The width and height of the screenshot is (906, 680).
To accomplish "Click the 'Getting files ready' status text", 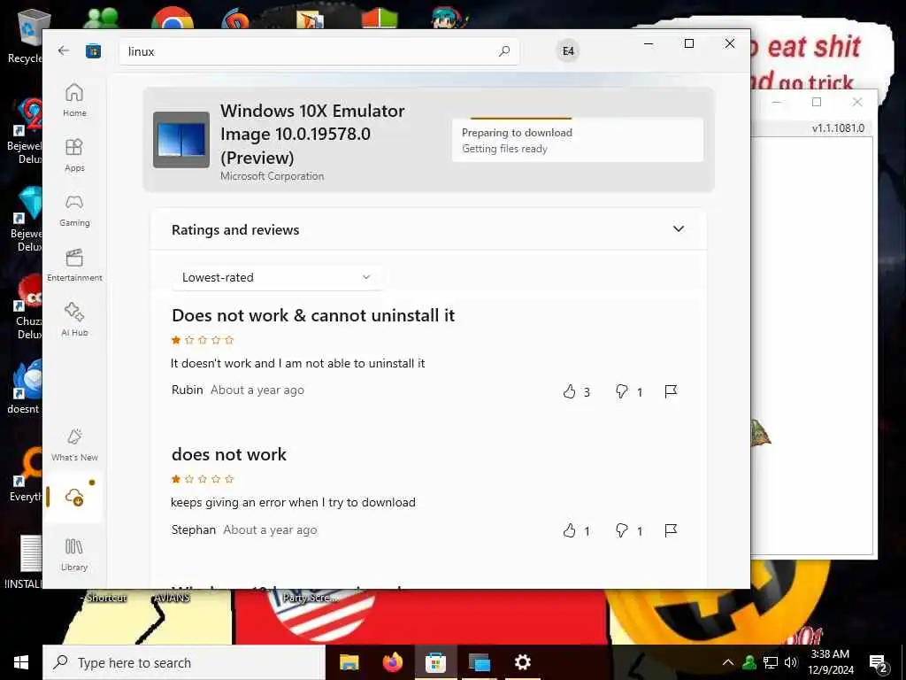I will [504, 149].
